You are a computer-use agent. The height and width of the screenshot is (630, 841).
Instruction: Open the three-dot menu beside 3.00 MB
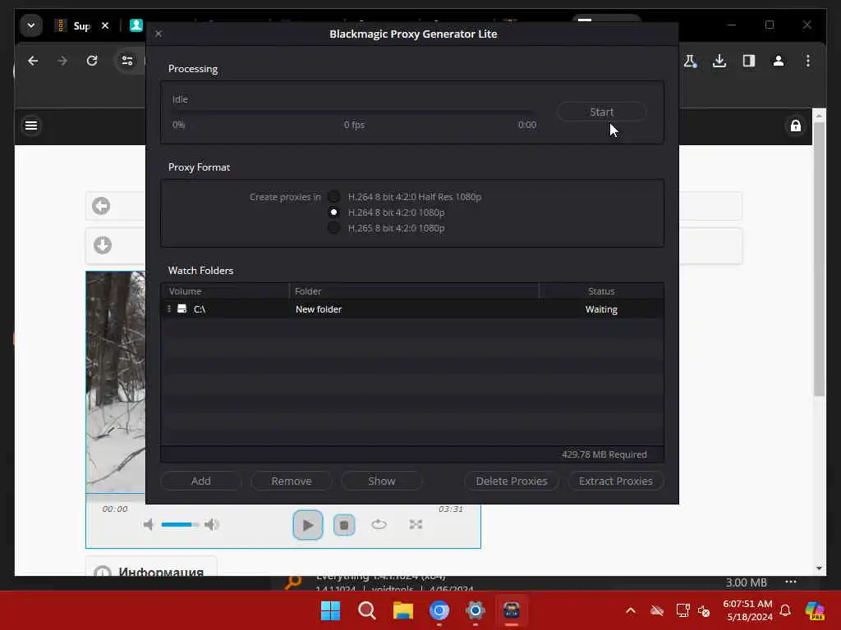(791, 582)
